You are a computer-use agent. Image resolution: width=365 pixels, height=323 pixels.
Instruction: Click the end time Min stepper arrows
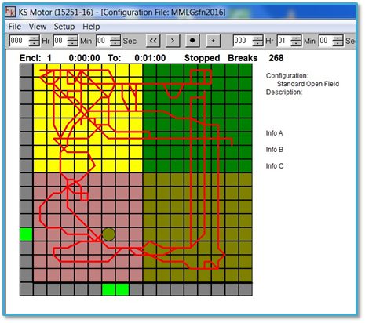pos(296,41)
